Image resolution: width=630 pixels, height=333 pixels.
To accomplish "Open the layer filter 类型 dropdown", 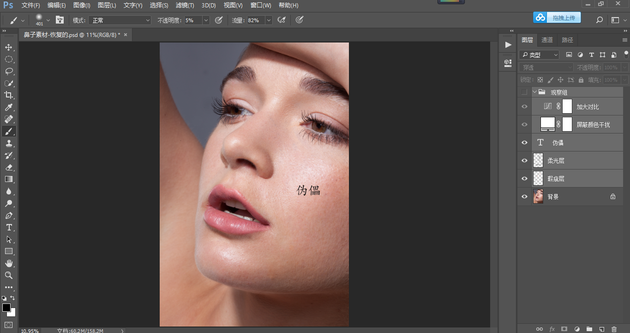I will [x=539, y=55].
